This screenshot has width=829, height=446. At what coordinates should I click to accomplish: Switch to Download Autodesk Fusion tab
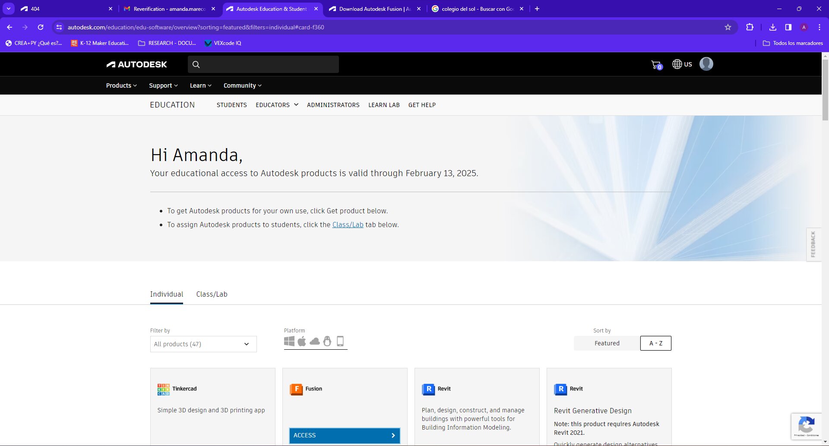pos(375,9)
